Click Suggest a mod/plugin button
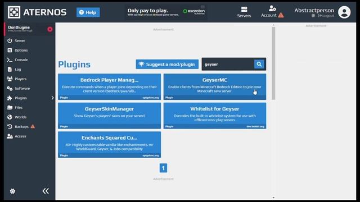 click(x=167, y=65)
